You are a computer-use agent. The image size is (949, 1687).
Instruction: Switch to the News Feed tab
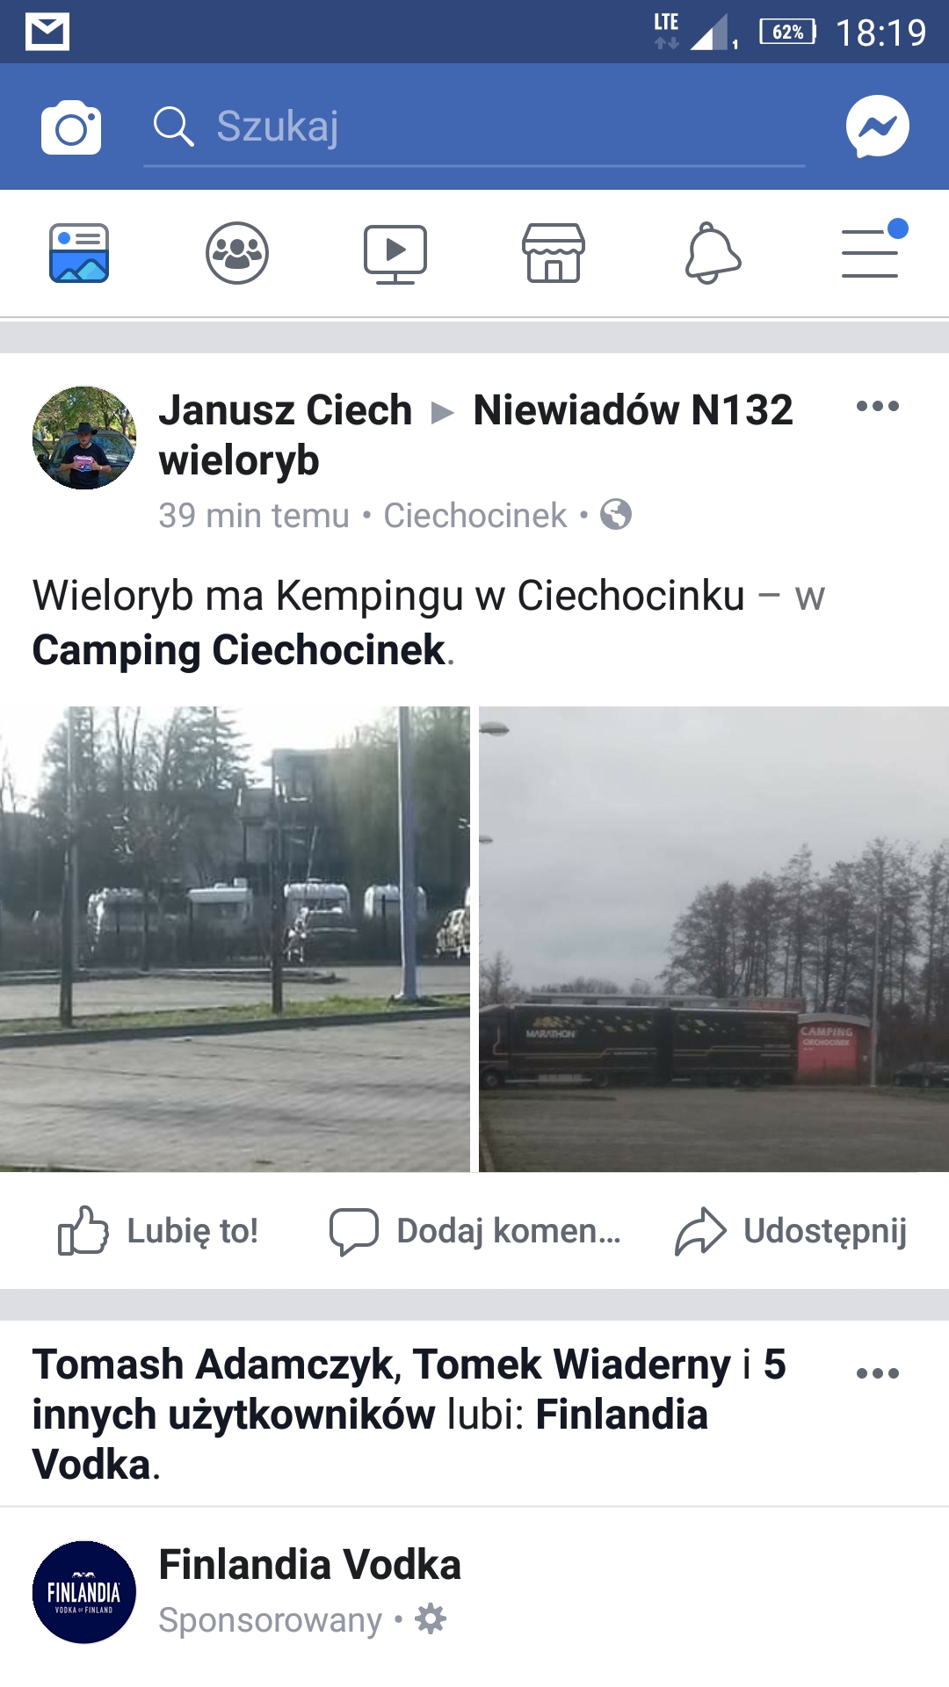pyautogui.click(x=79, y=253)
